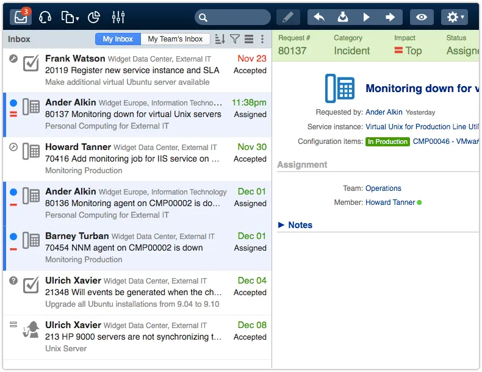Click Virtual Unix for Production Line link
This screenshot has height=372, width=482.
(x=422, y=127)
